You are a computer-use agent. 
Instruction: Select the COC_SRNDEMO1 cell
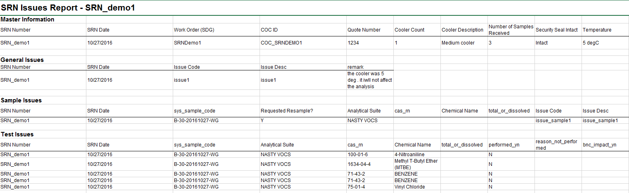281,43
